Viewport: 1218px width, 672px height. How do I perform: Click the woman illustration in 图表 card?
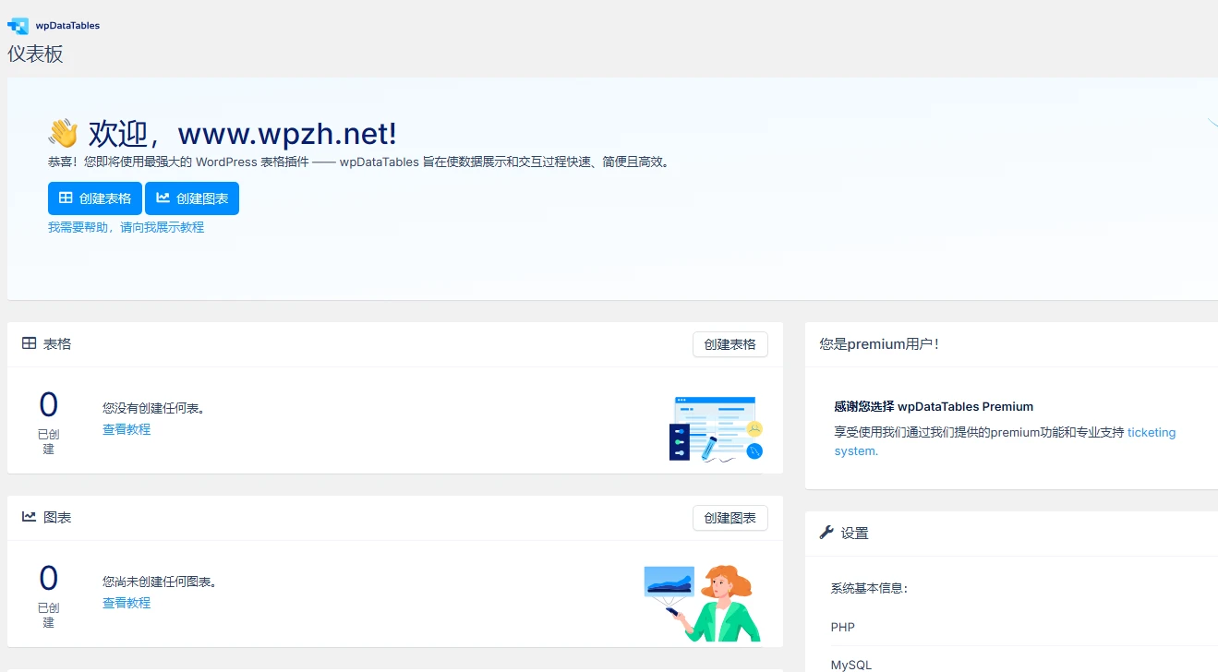pyautogui.click(x=703, y=603)
